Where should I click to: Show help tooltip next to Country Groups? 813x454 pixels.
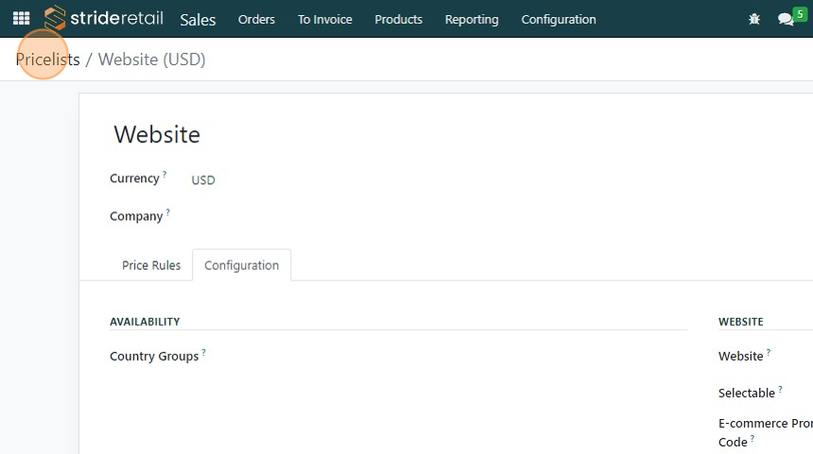coord(203,352)
